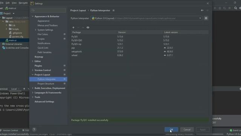
Task: Select main.ui in project tree
Action: pyautogui.click(x=12, y=40)
